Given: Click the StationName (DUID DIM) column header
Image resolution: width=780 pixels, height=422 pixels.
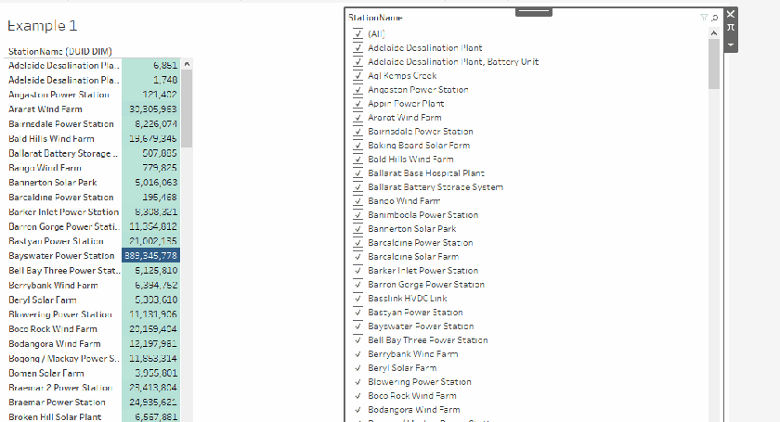Looking at the screenshot, I should (60, 52).
